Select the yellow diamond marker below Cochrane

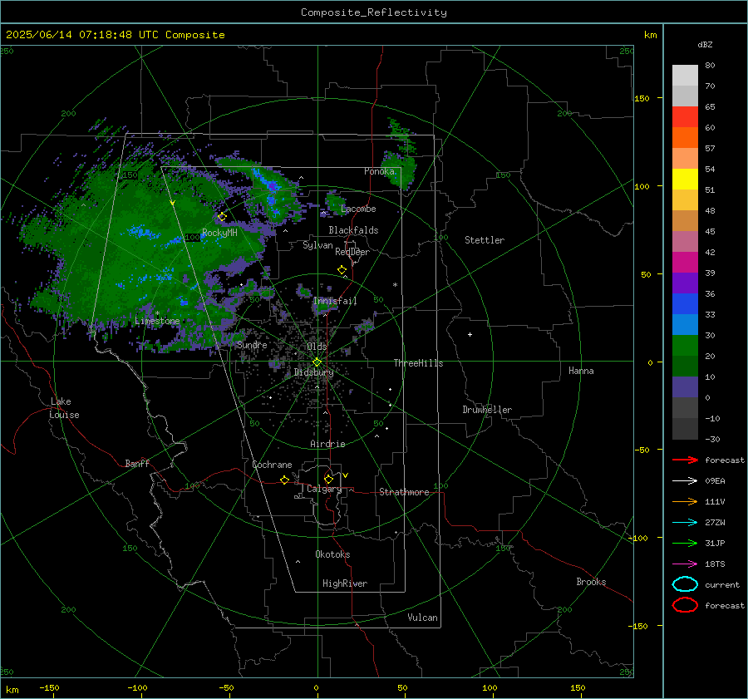pyautogui.click(x=285, y=480)
